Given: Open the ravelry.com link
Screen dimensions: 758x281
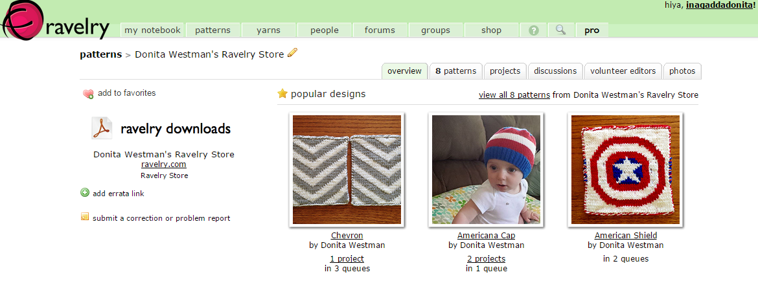Looking at the screenshot, I should 164,164.
